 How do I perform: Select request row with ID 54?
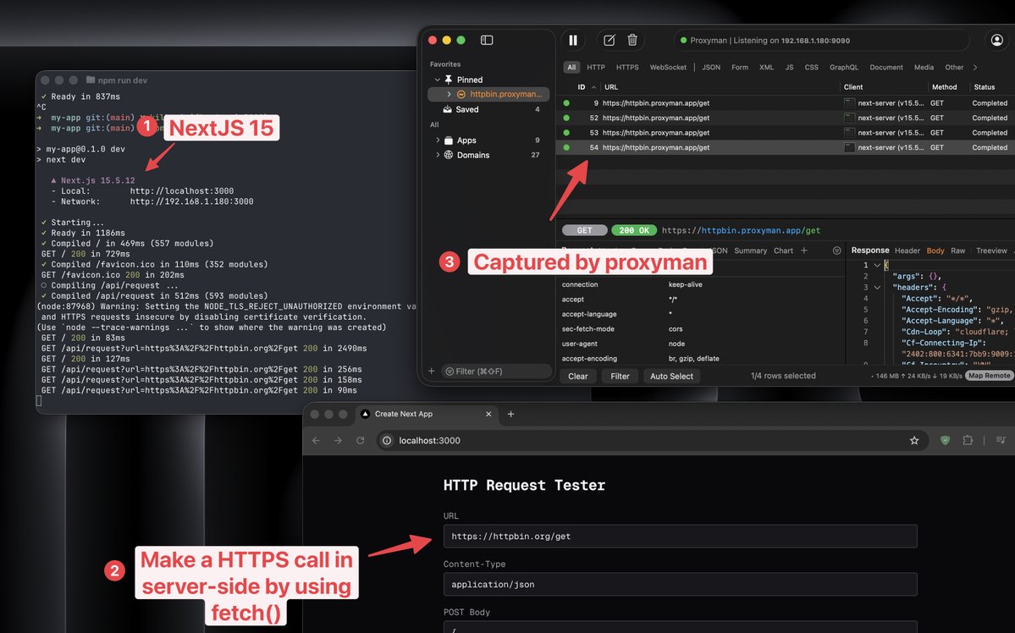tap(786, 147)
